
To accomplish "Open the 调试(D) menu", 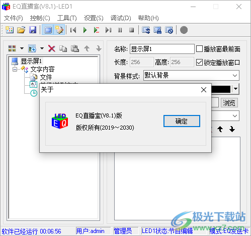I will (x=121, y=18).
